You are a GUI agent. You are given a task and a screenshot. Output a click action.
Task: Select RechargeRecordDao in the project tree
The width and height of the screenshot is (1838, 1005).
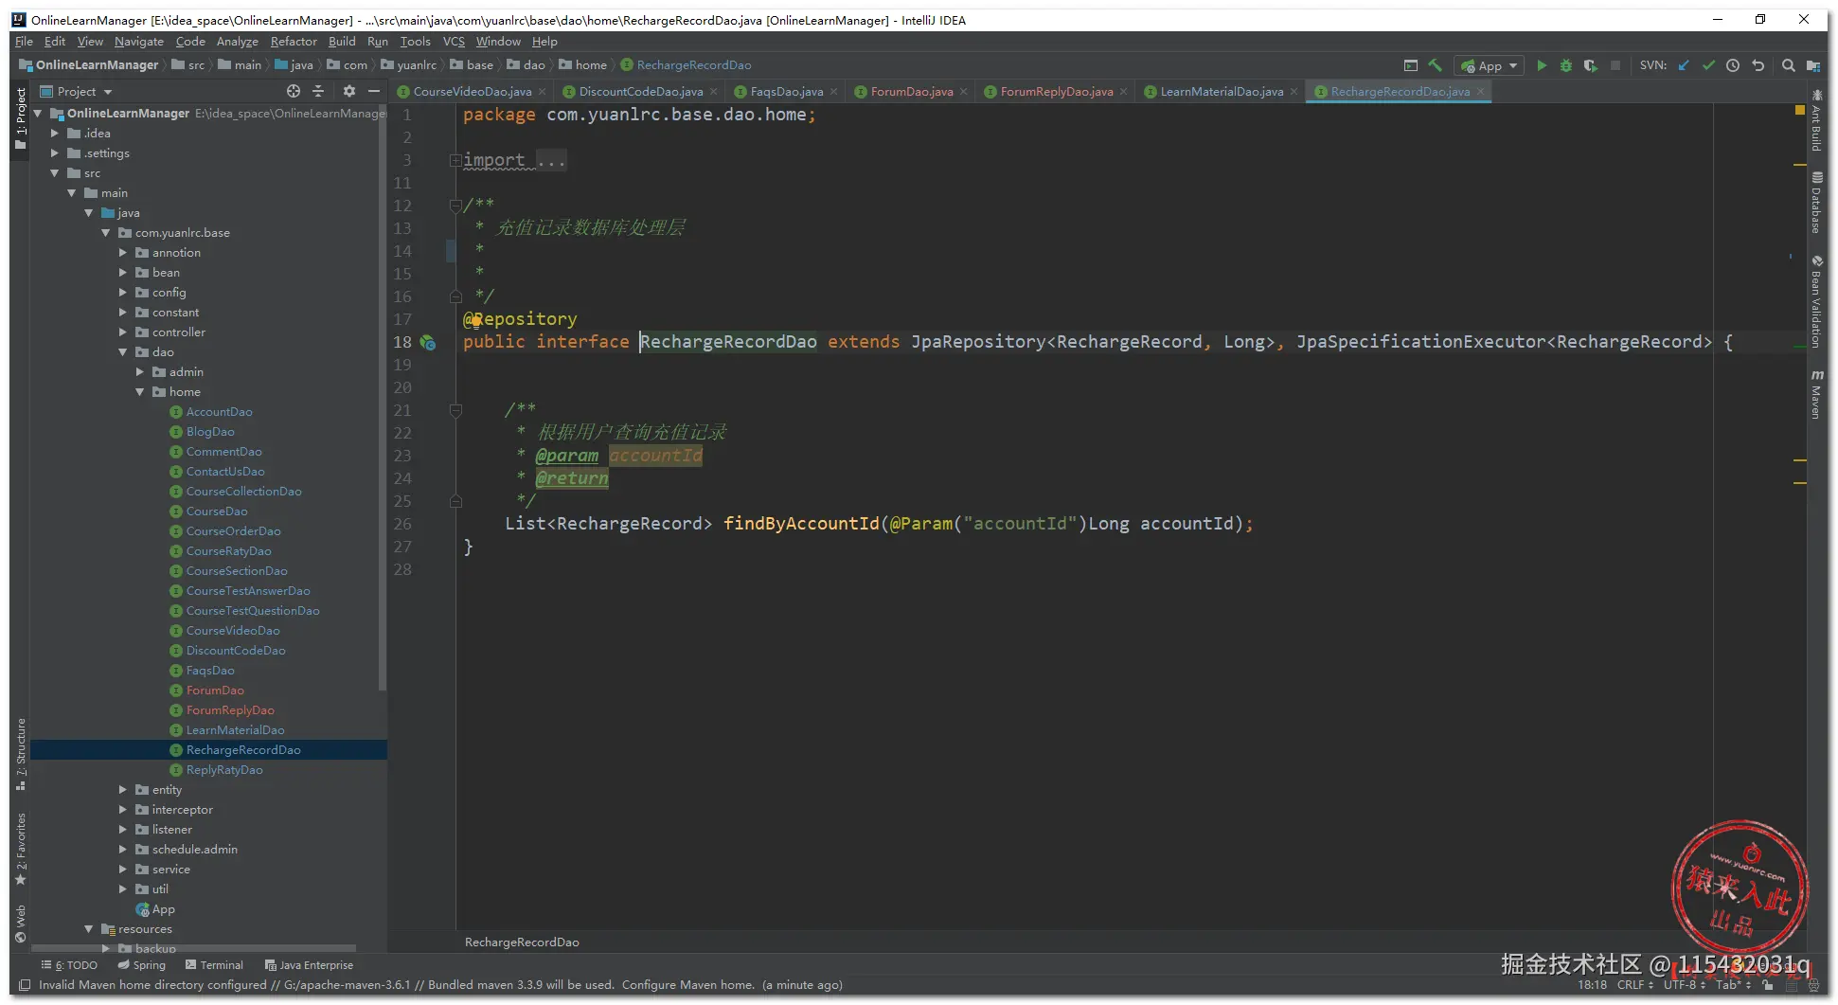click(208, 750)
